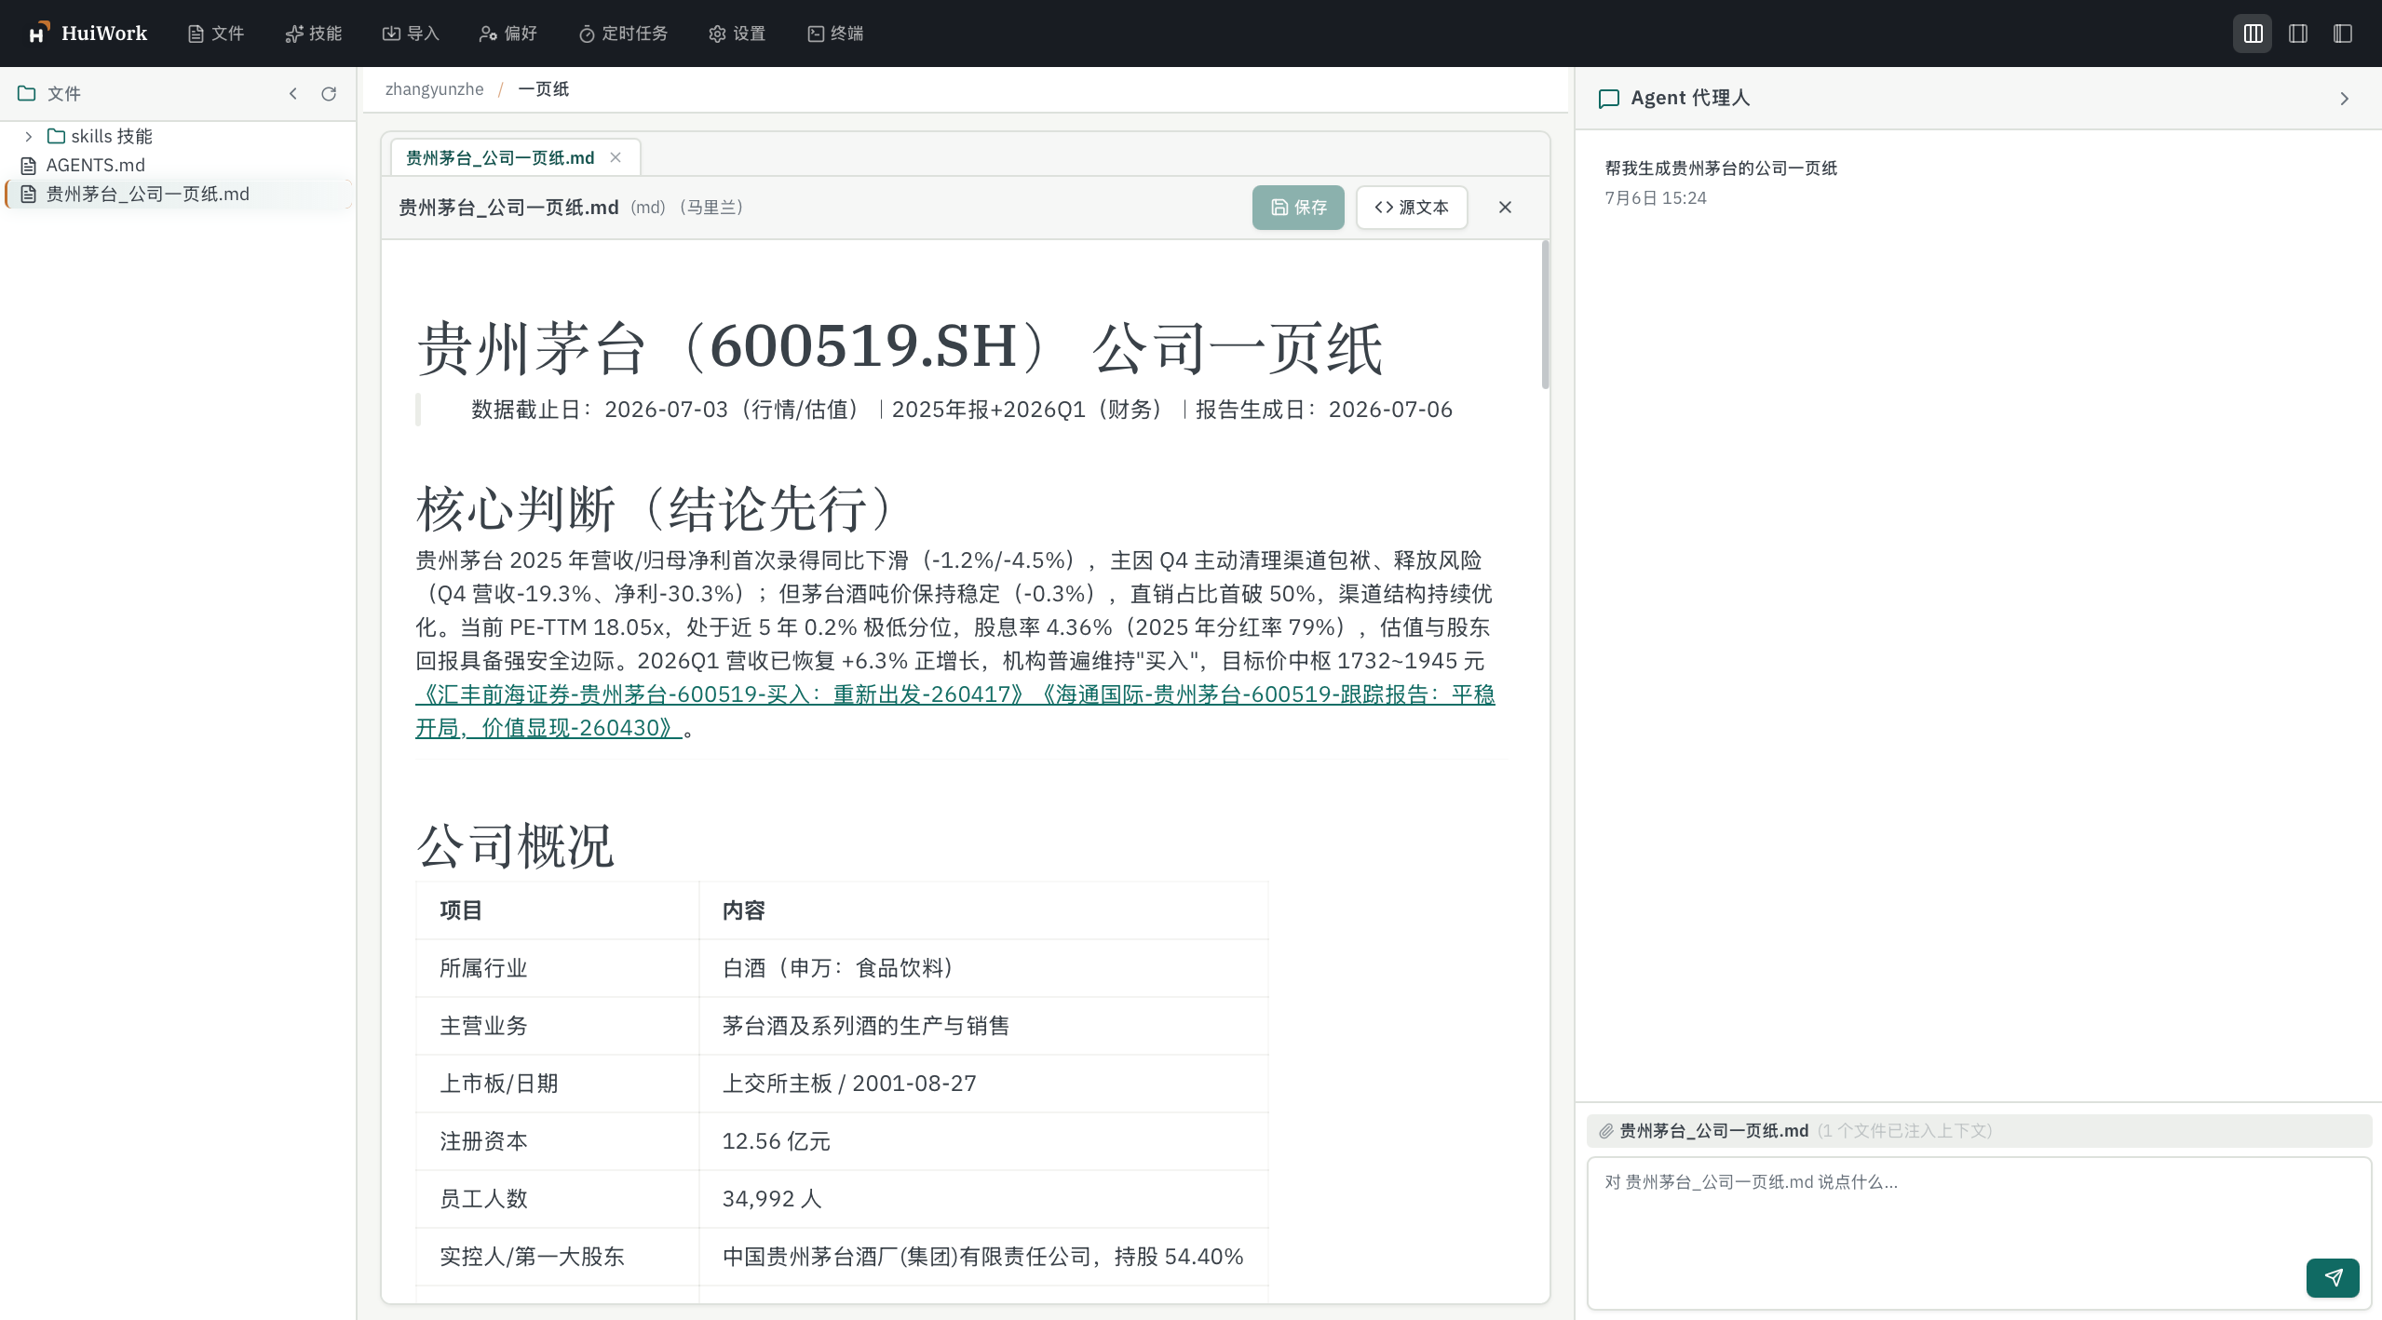Switch to 贵州茅台_公司一页纸.md tab
The height and width of the screenshot is (1320, 2382).
pyautogui.click(x=500, y=157)
